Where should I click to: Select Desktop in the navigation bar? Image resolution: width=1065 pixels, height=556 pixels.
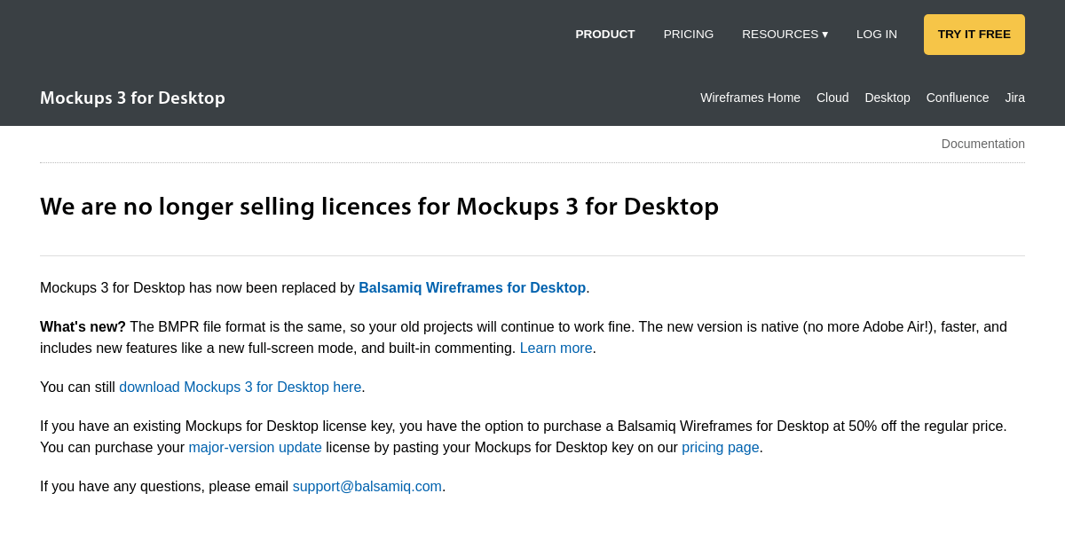(x=887, y=98)
